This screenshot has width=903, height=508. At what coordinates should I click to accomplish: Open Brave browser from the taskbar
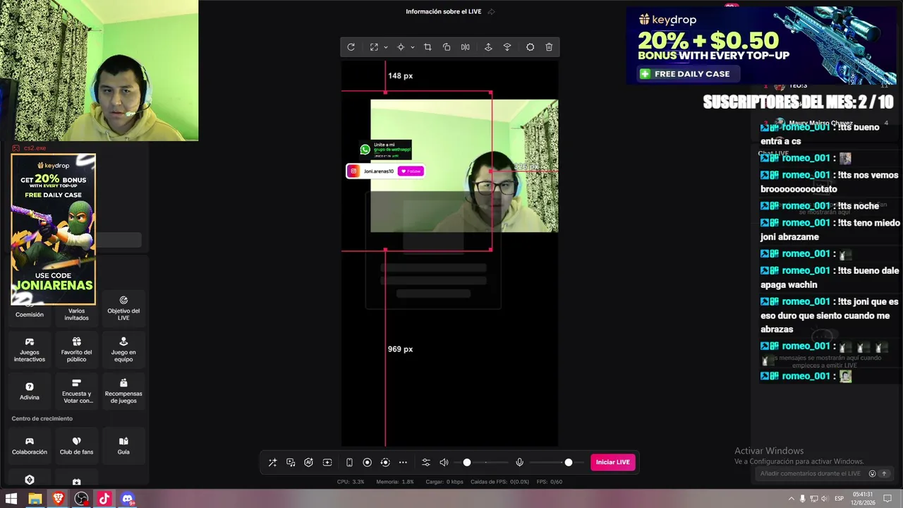[58, 499]
